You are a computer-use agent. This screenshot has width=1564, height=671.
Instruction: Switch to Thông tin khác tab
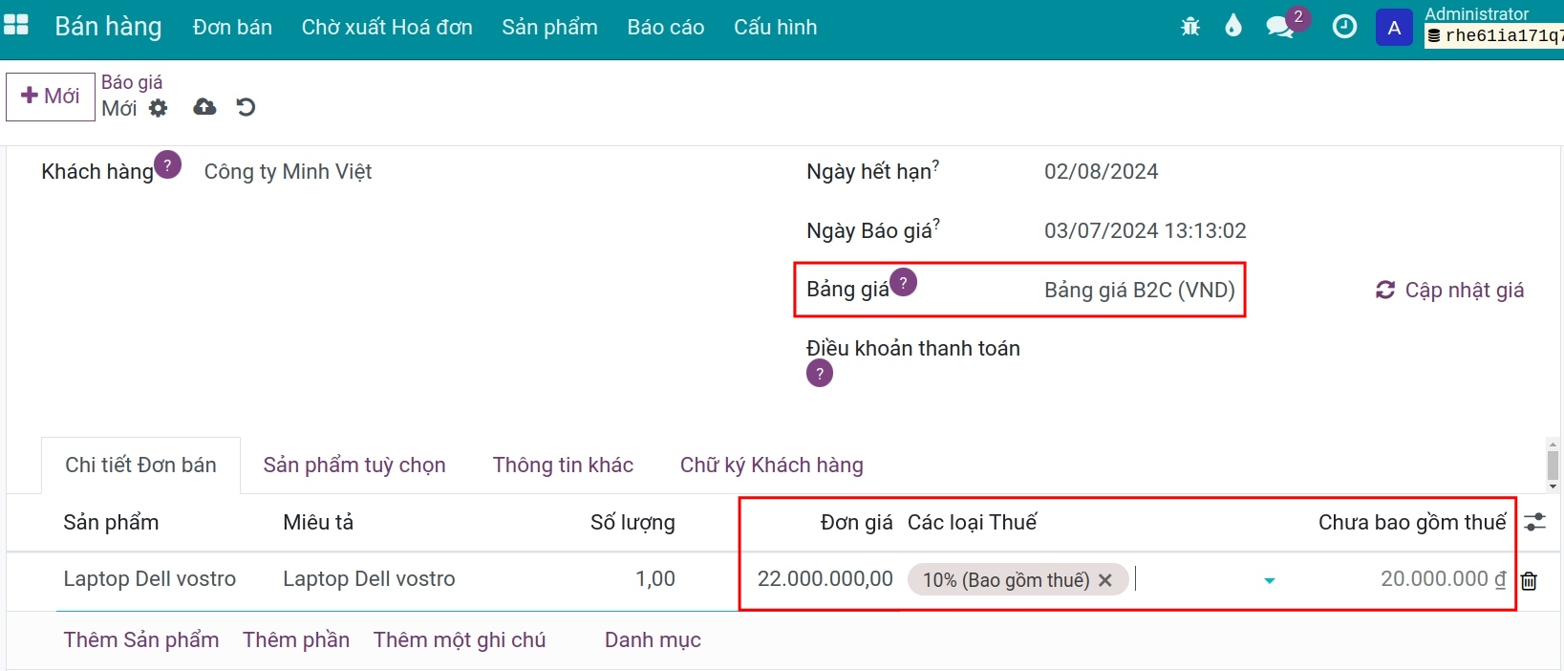coord(563,465)
